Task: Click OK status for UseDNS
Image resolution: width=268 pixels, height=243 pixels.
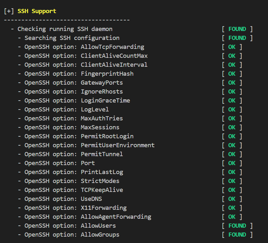Action: pyautogui.click(x=232, y=199)
